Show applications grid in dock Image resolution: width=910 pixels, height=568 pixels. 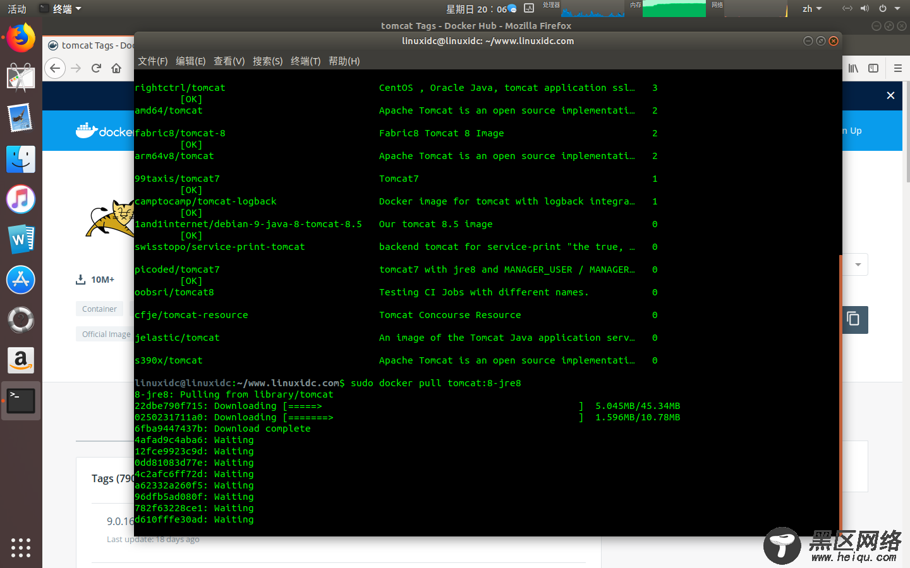[x=21, y=547]
